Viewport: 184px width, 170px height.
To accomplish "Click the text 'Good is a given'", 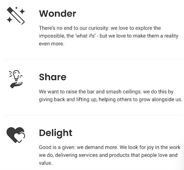I will pyautogui.click(x=57, y=147).
